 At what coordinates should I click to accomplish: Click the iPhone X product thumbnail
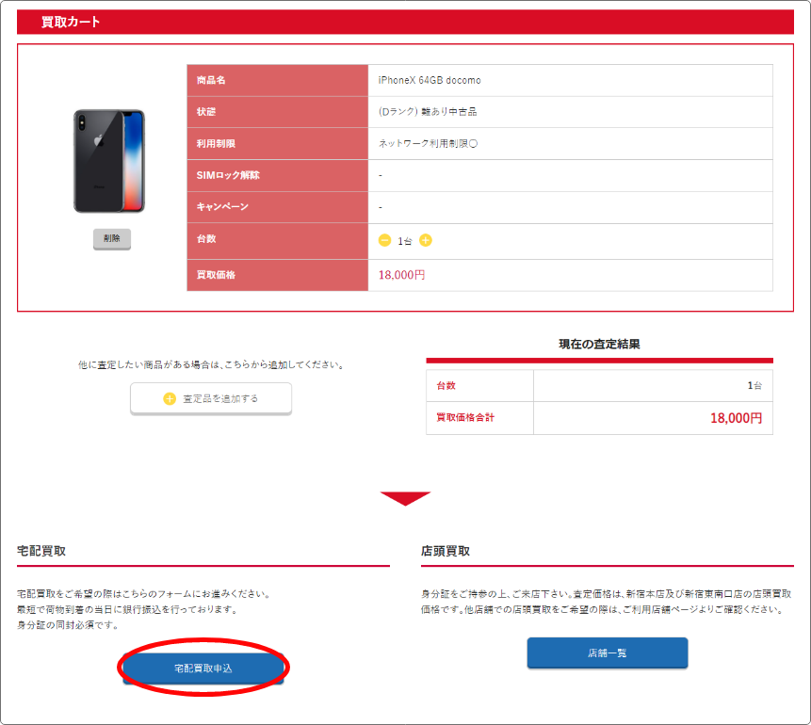tap(109, 161)
